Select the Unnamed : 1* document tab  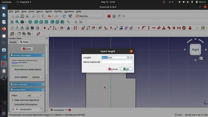click(x=61, y=110)
